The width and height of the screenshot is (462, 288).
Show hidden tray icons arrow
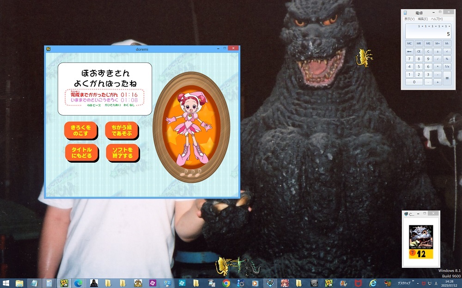click(x=418, y=283)
